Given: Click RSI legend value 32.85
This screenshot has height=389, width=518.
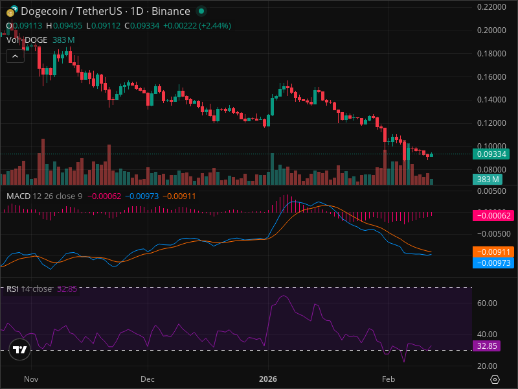Looking at the screenshot, I should point(67,289).
